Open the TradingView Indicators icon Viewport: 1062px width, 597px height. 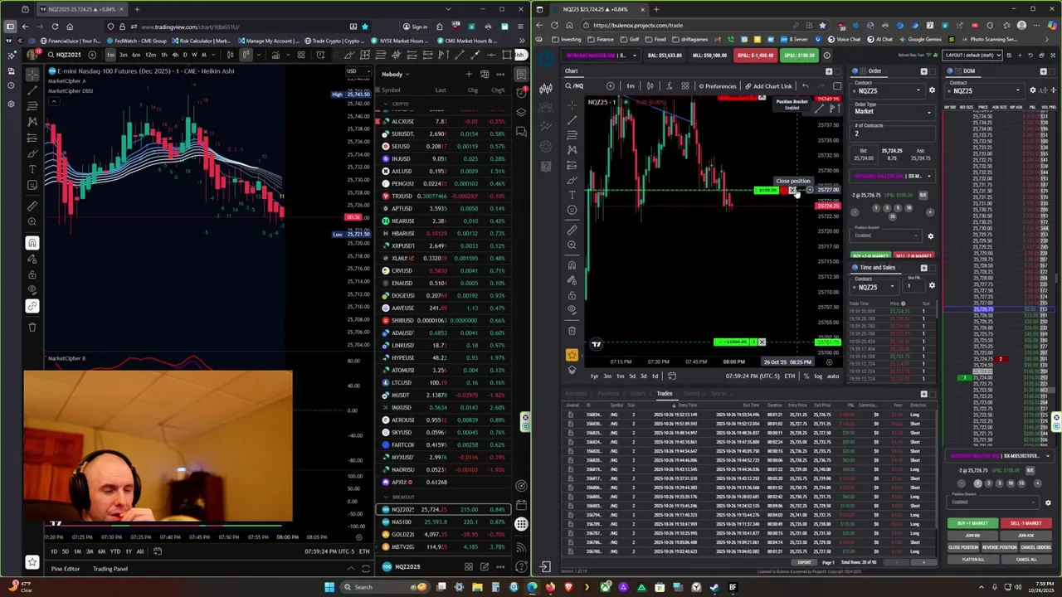275,55
